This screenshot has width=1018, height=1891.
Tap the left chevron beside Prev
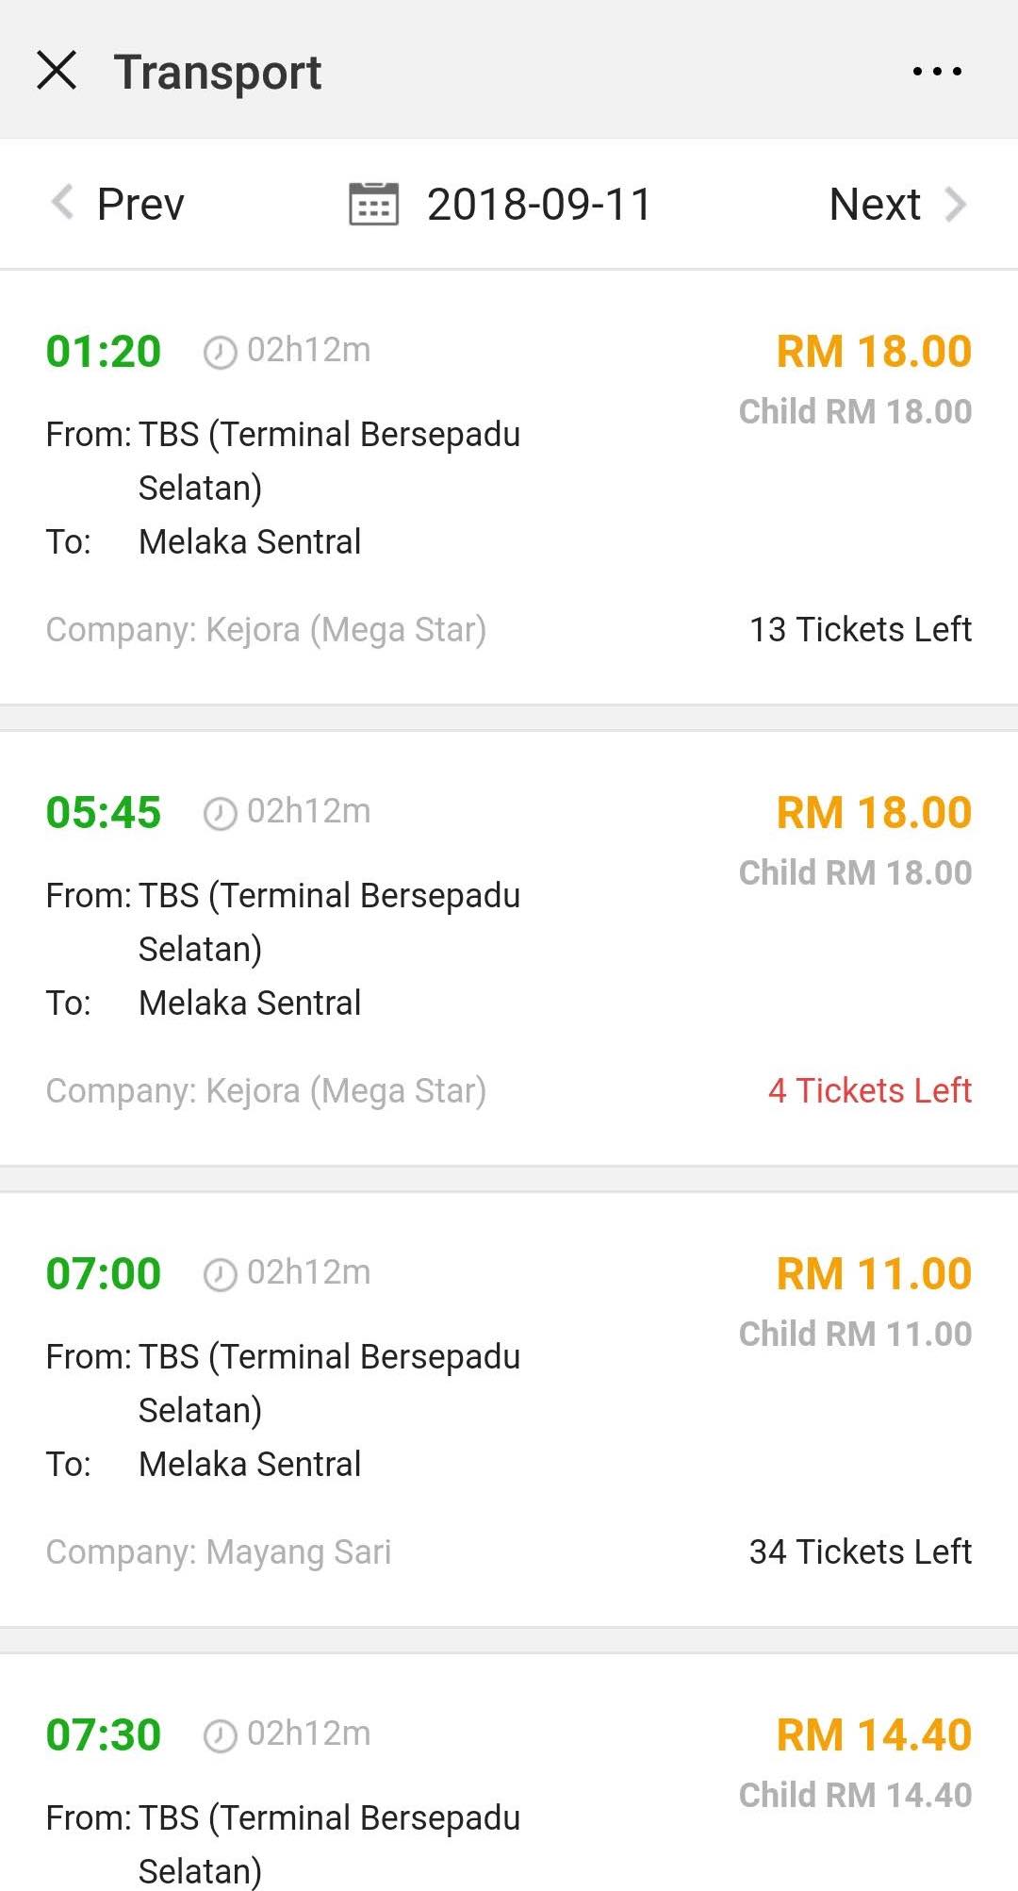(x=62, y=203)
